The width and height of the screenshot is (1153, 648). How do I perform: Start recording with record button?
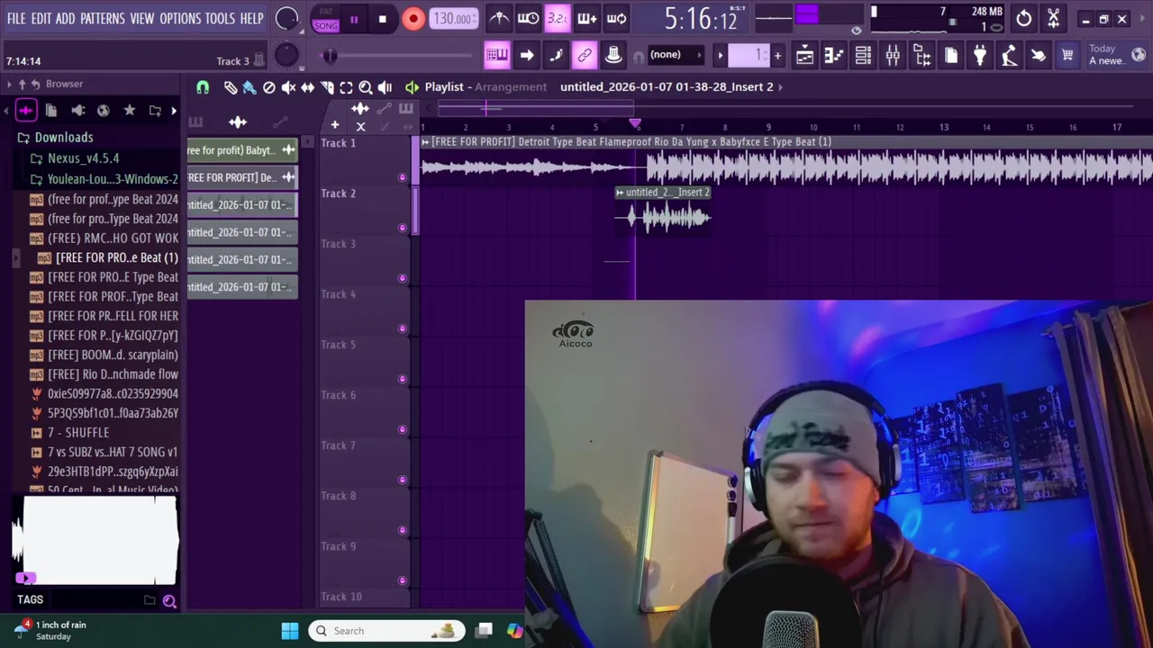point(413,19)
